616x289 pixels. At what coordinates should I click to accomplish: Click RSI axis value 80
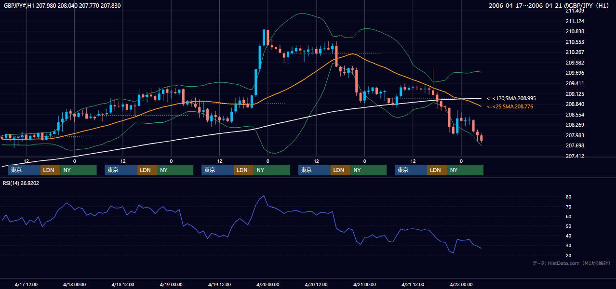[x=569, y=197]
